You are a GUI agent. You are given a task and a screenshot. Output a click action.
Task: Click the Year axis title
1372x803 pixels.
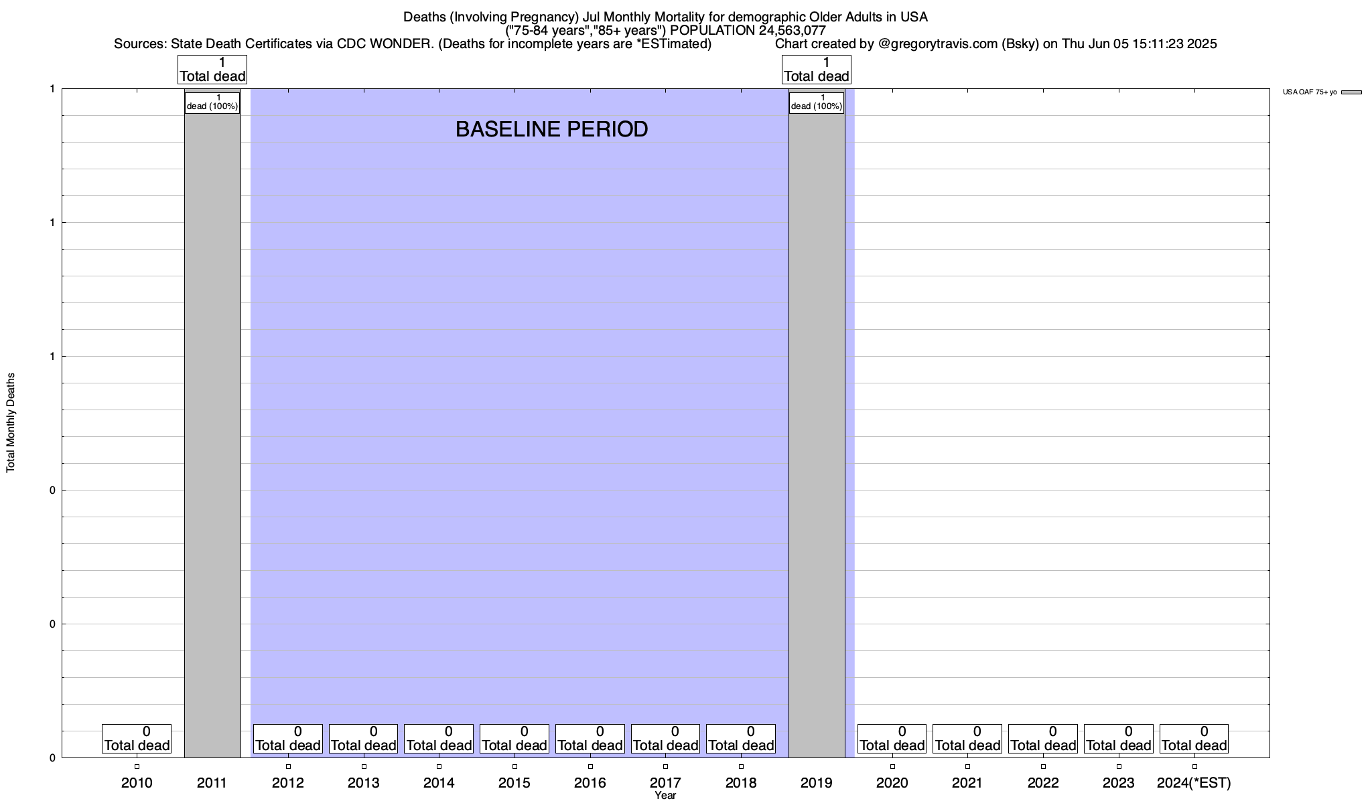click(665, 796)
